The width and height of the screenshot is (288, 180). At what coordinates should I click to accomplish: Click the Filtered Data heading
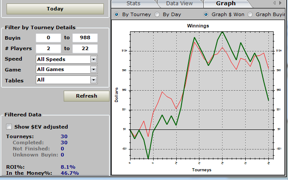(x=23, y=115)
